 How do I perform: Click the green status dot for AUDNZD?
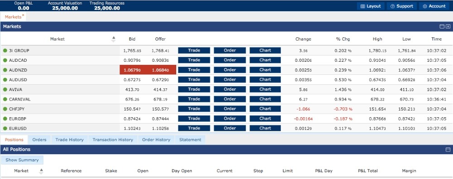pos(5,70)
